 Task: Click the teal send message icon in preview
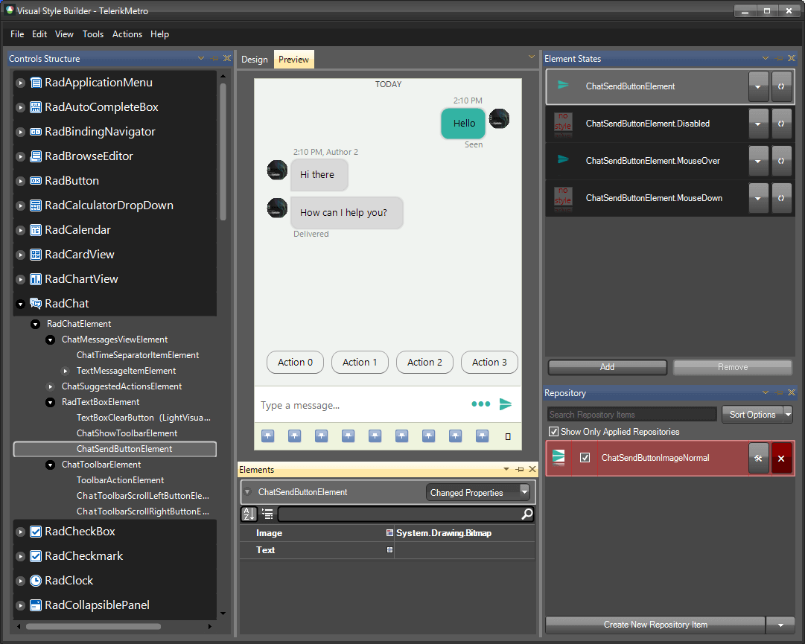506,404
